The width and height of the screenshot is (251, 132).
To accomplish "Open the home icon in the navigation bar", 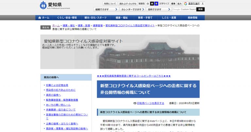I will pos(40,18).
